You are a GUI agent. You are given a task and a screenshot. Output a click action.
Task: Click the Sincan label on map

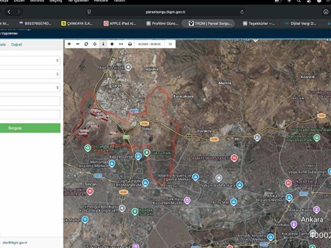91,184
